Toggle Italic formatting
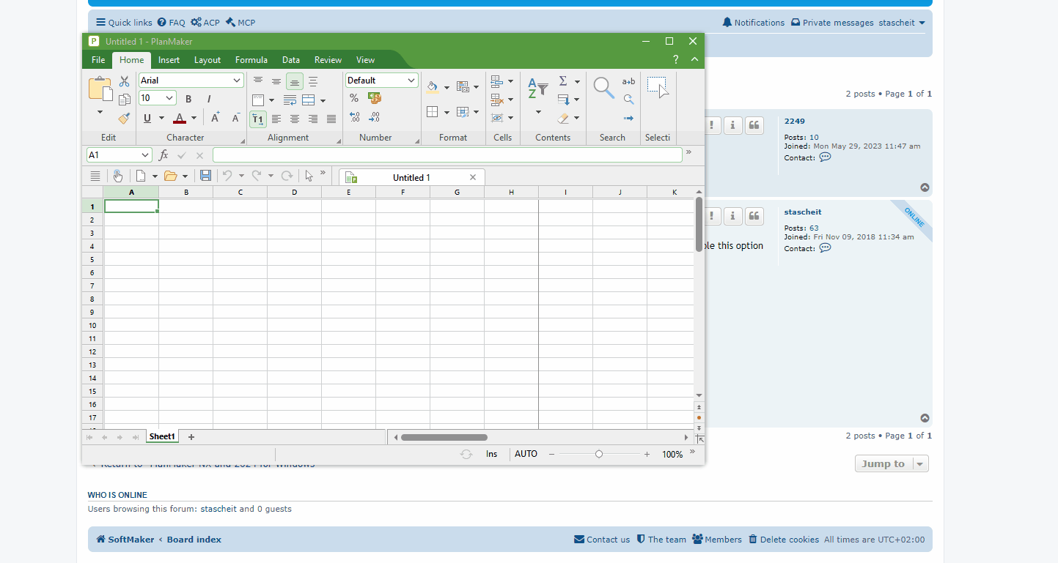Image resolution: width=1058 pixels, height=563 pixels. click(x=209, y=99)
